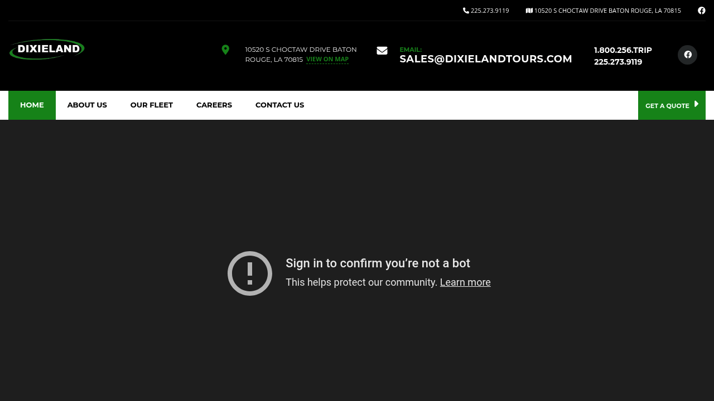Screen dimensions: 714x401
Task: Click the Dixieland logo
Action: click(x=47, y=50)
